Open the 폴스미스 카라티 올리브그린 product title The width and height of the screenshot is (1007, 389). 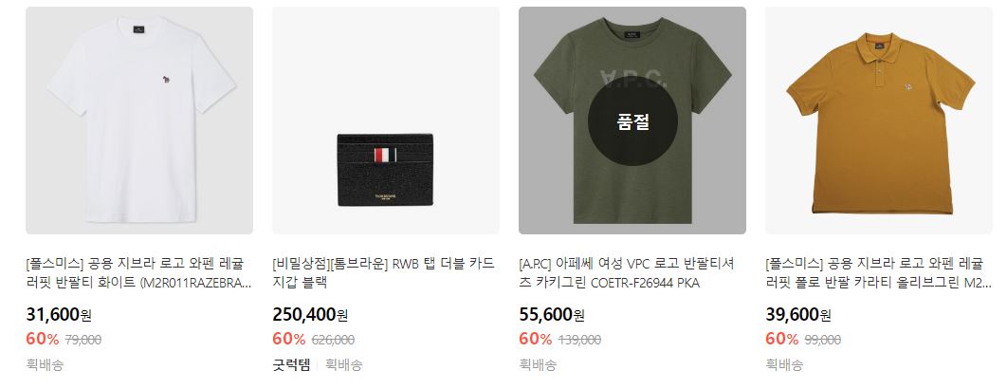pos(878,272)
